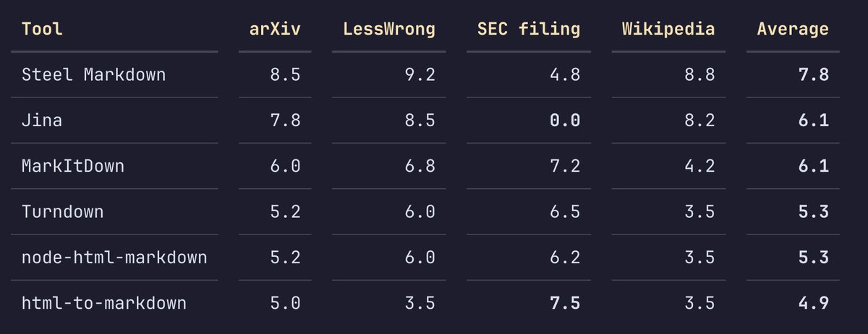The image size is (868, 334).
Task: Select the html-to-markdown tool name
Action: 104,303
